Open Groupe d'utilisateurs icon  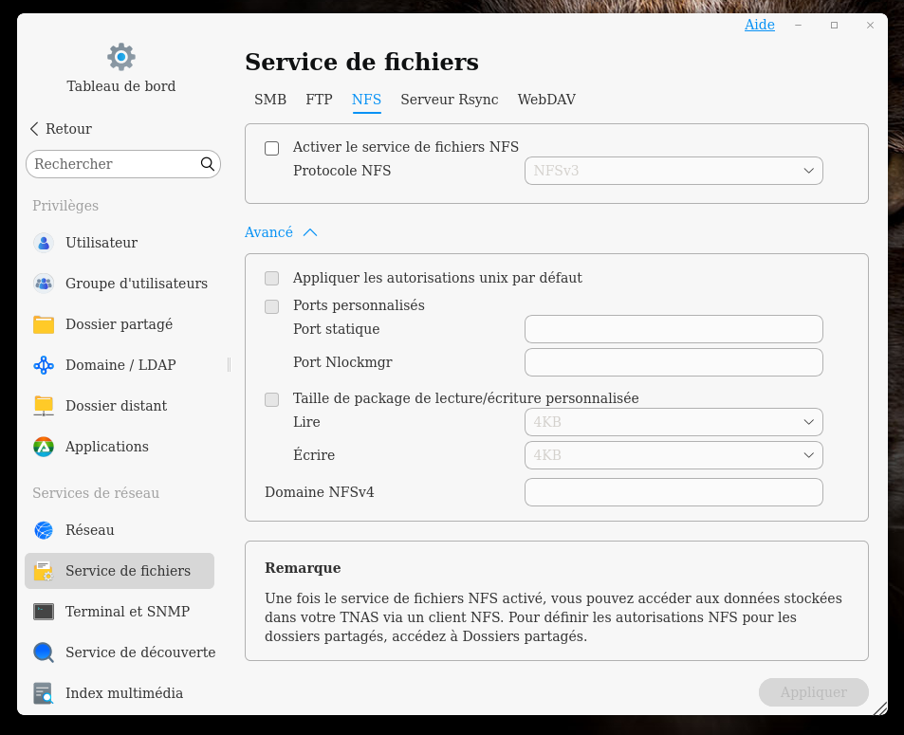[44, 284]
